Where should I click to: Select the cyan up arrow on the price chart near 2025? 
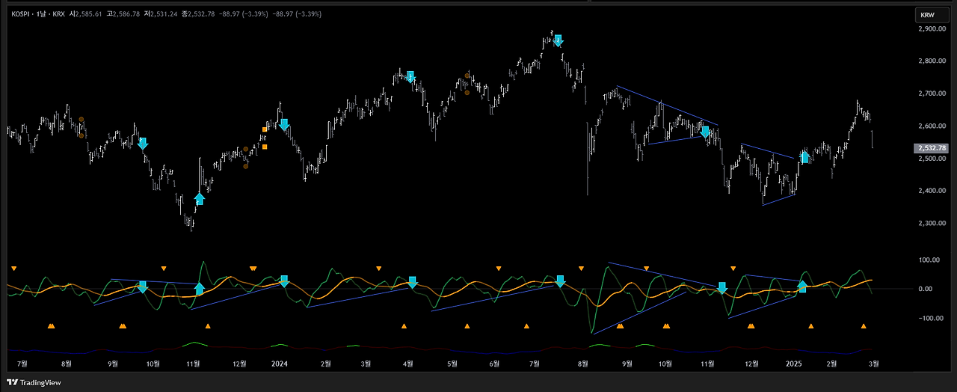click(x=804, y=157)
